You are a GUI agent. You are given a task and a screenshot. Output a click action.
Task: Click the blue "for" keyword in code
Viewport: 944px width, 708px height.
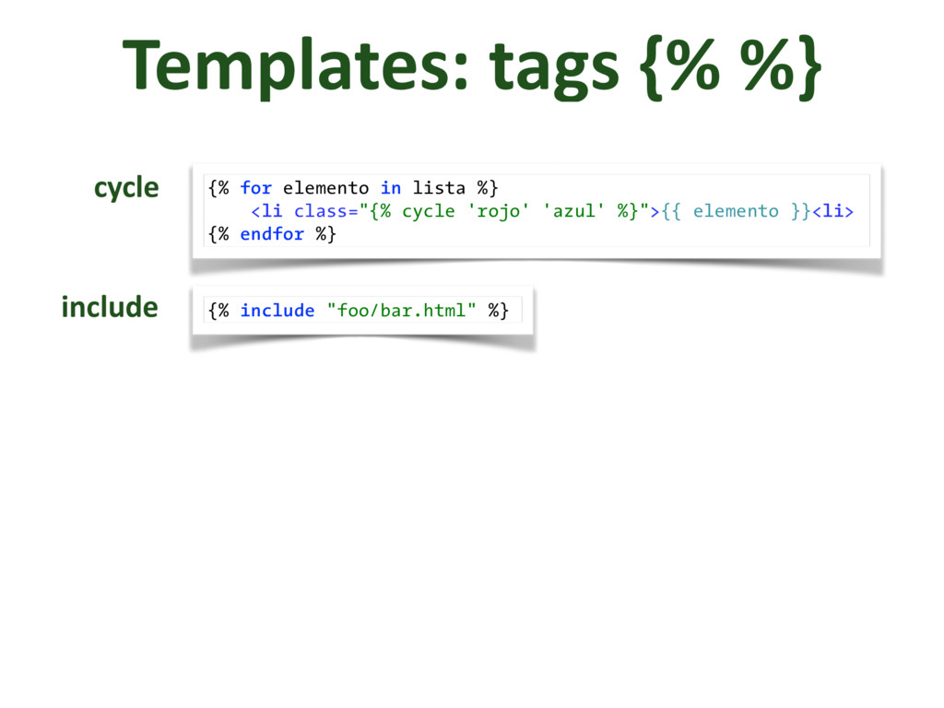tap(255, 188)
